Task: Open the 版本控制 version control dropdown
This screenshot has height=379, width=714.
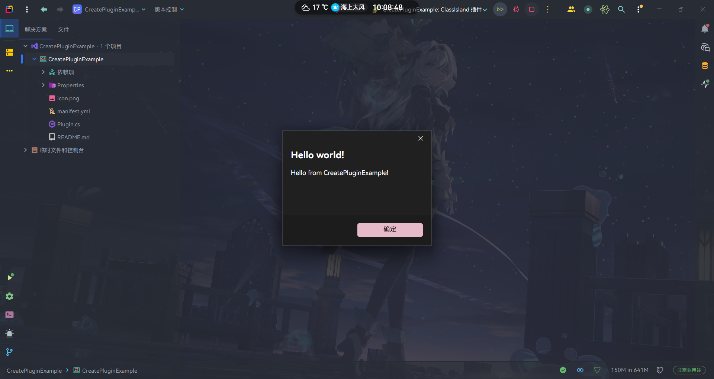Action: (x=169, y=10)
